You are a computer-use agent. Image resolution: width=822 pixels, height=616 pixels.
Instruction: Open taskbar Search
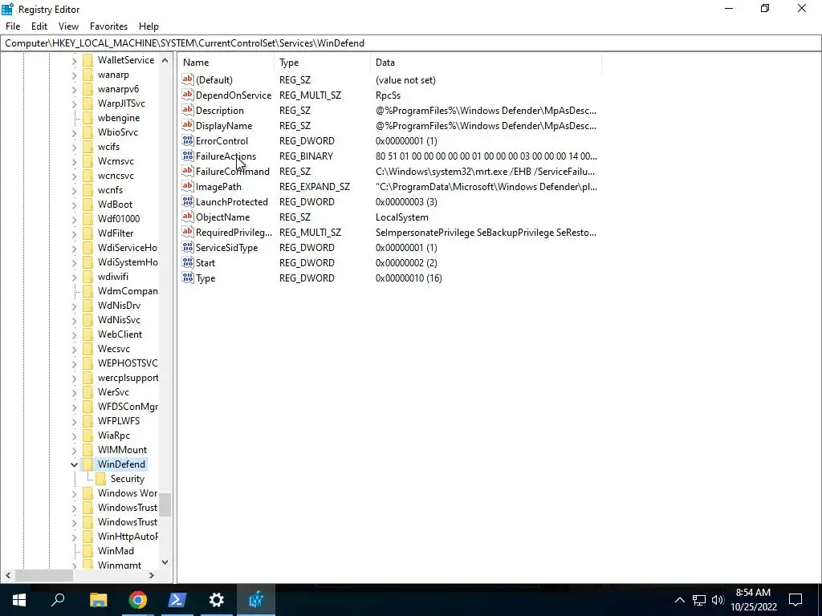[58, 600]
